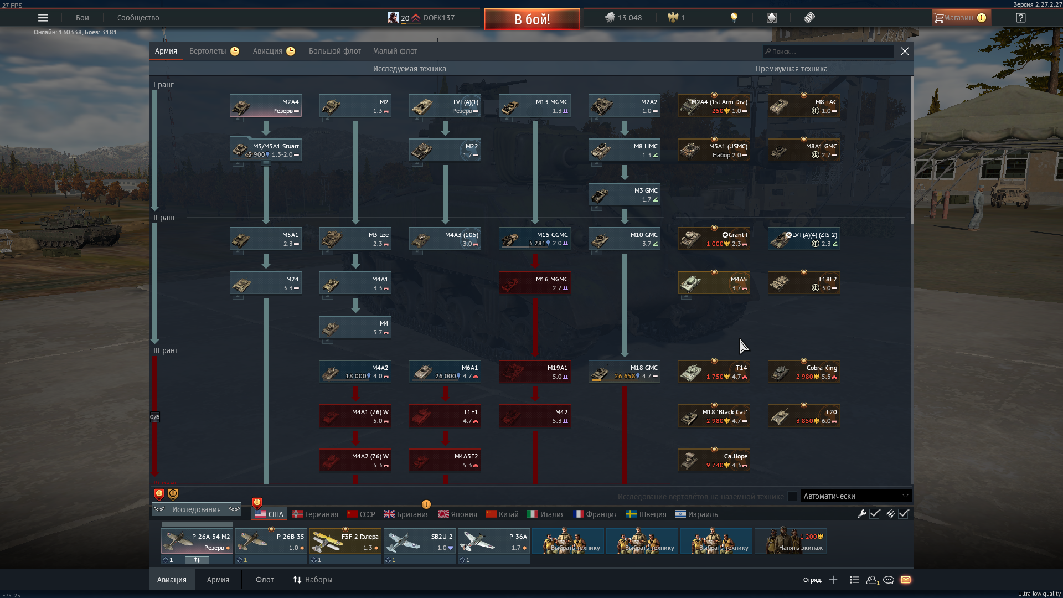
Task: Open the hamburger main menu
Action: (43, 18)
